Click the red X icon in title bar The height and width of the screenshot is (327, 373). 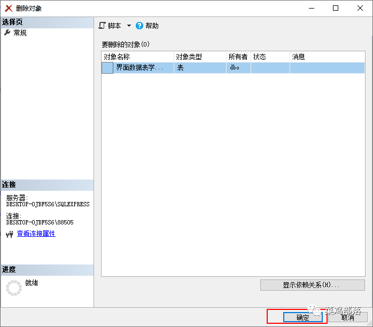[x=9, y=9]
